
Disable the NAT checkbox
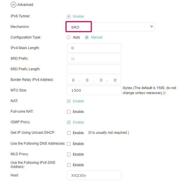(69, 101)
